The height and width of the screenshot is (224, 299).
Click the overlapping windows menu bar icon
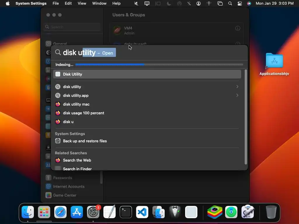tap(220, 3)
